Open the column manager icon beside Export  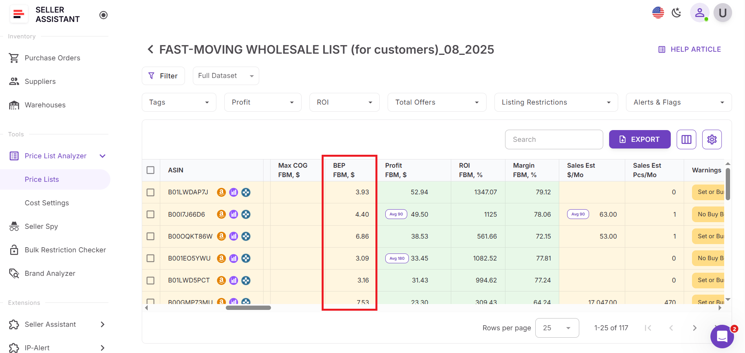pos(686,139)
